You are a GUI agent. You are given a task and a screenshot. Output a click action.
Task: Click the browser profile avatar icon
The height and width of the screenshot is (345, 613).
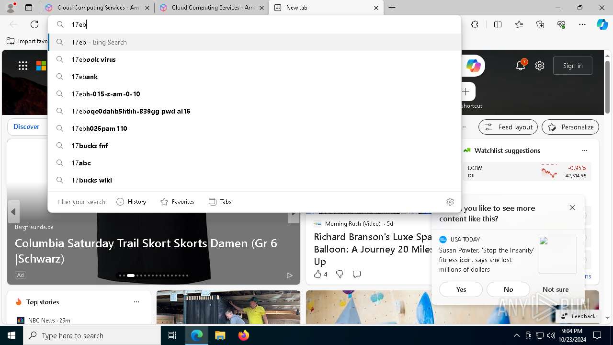pyautogui.click(x=10, y=8)
